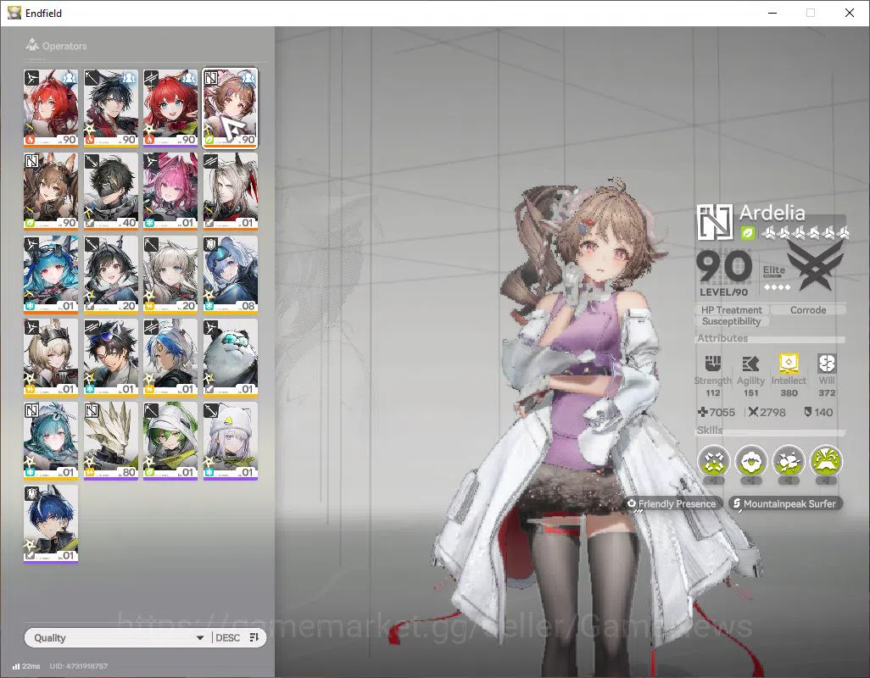This screenshot has height=678, width=870.
Task: Select the grey-haired horned level 01 operator
Action: pos(231,191)
